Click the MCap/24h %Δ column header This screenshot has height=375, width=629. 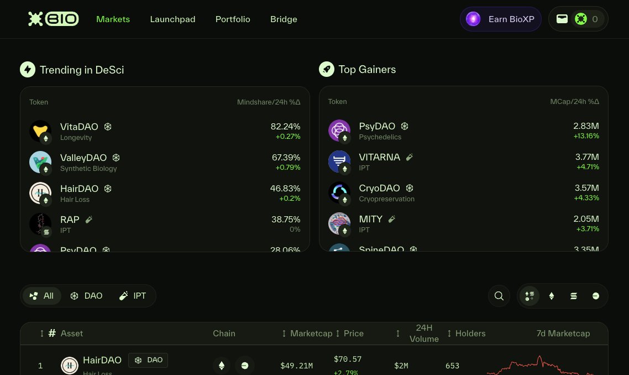[x=574, y=102]
